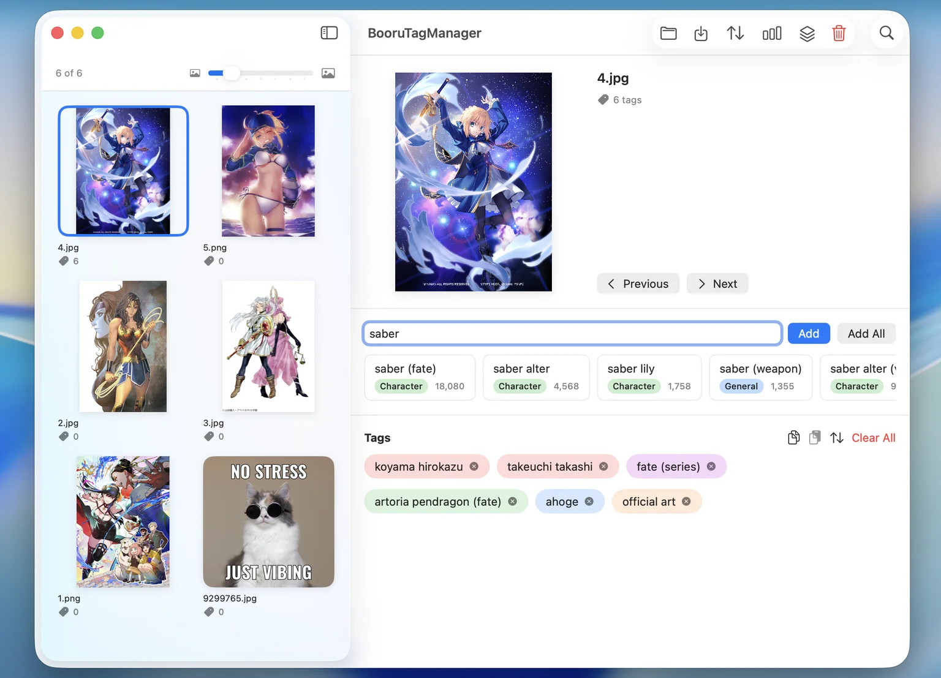Open the statistics bar chart icon
Image resolution: width=941 pixels, height=678 pixels.
(x=772, y=33)
